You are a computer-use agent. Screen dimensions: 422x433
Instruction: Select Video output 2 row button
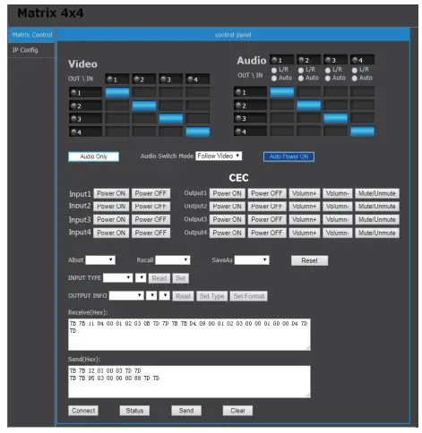coord(85,106)
